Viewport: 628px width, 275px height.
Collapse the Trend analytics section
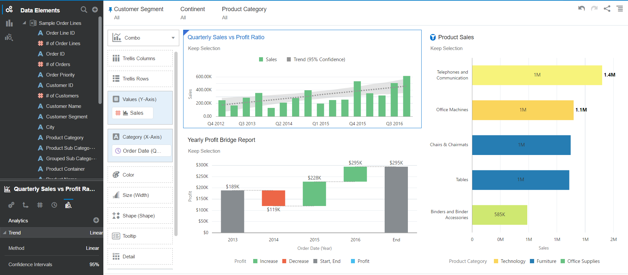pyautogui.click(x=5, y=233)
